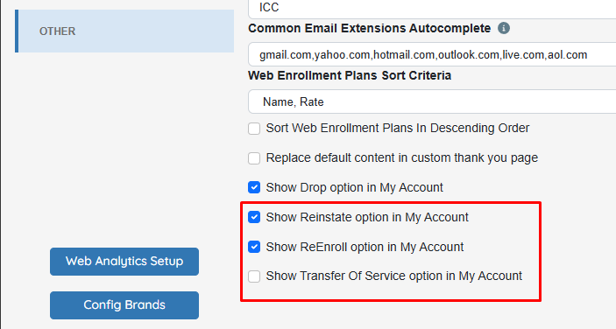
Task: Click the email extensions input with gmail.com
Action: pyautogui.click(x=432, y=54)
